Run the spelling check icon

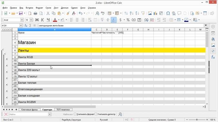coord(103,13)
